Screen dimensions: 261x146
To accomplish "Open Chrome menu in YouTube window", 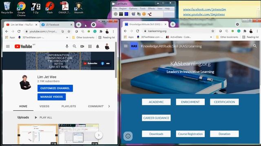I will click(x=113, y=31).
